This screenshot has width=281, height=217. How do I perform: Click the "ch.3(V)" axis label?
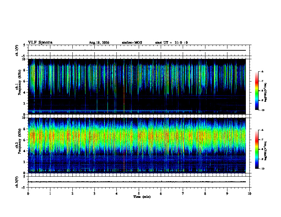point(17,182)
